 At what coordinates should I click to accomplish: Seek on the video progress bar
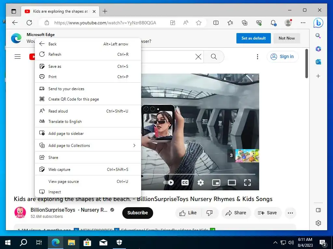point(198,174)
